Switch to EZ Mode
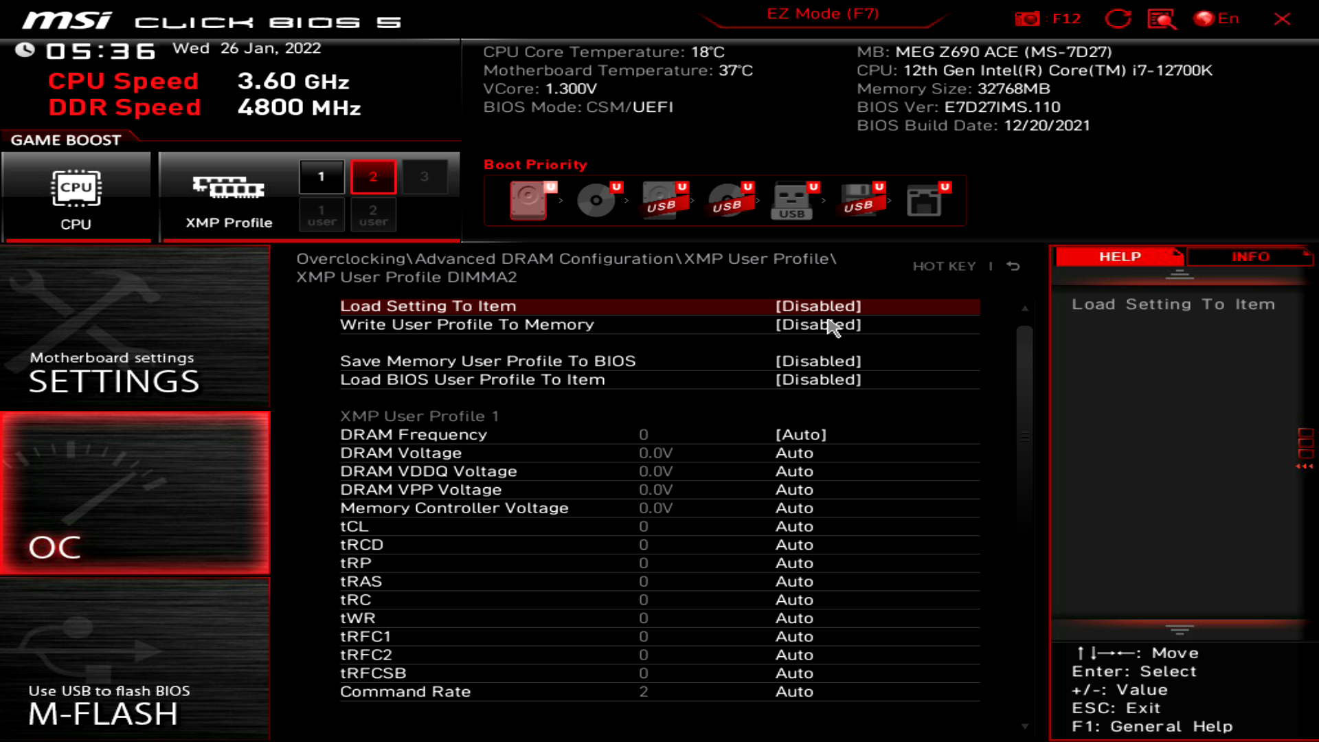Viewport: 1319px width, 742px height. [x=822, y=13]
